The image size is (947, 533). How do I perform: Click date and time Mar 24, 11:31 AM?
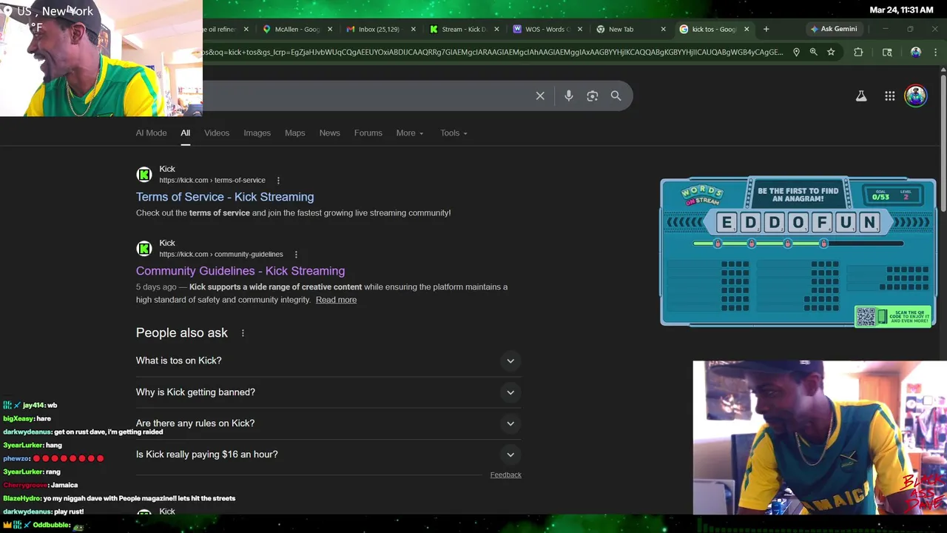pyautogui.click(x=901, y=10)
